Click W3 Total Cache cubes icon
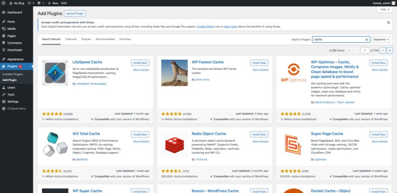Image resolution: width=397 pixels, height=193 pixels. (x=55, y=144)
